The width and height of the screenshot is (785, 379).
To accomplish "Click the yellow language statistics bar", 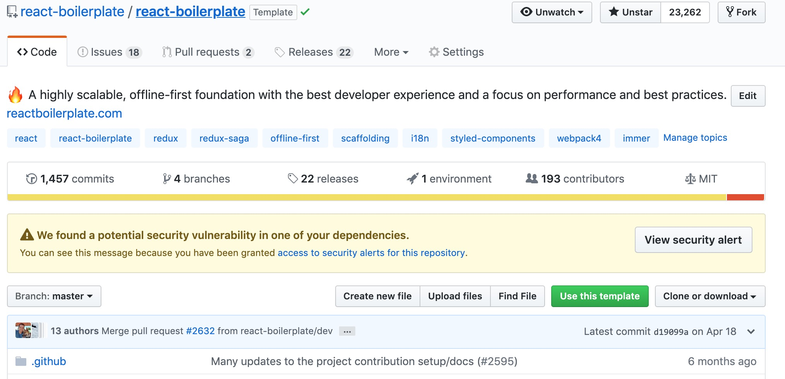I will (x=348, y=197).
